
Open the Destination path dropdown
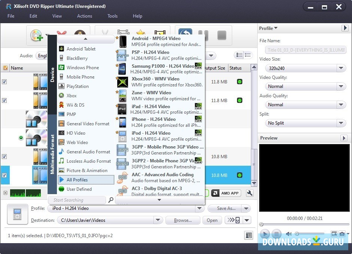click(158, 220)
